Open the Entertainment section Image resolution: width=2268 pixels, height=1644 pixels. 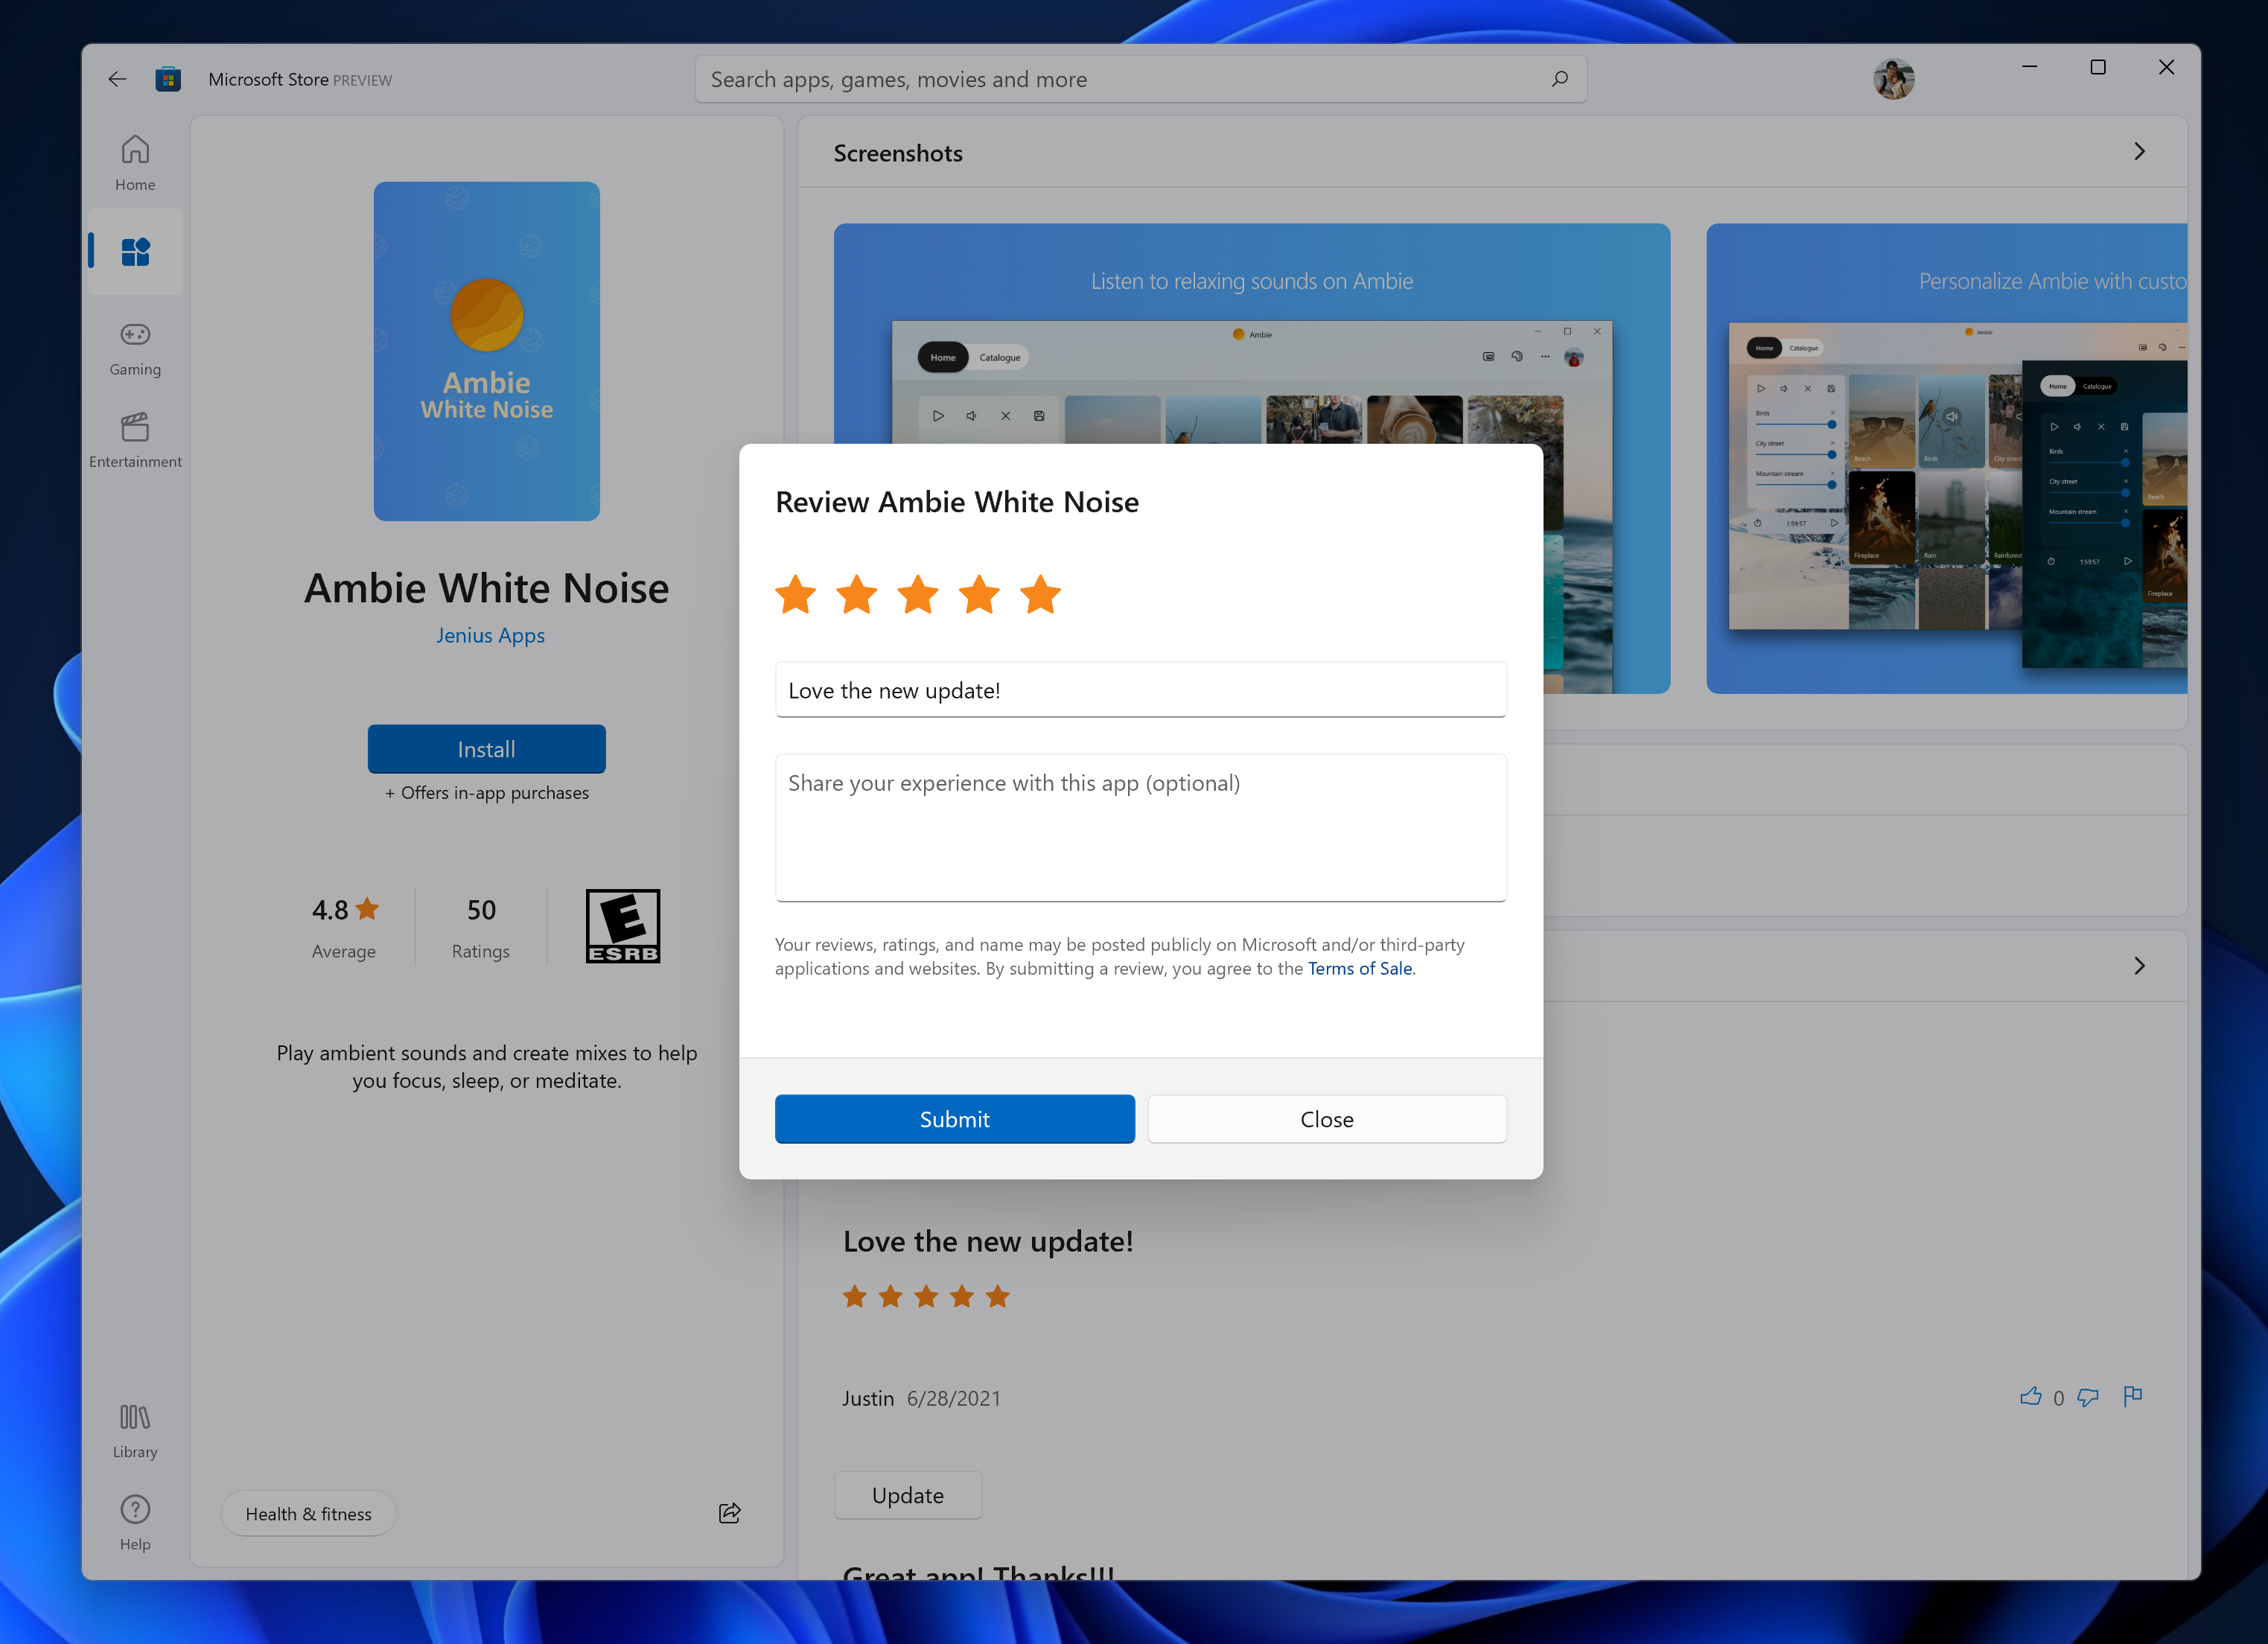pos(134,437)
